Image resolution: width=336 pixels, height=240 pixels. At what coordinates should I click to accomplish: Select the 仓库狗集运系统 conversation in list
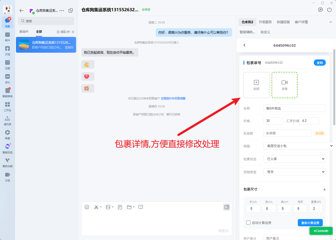pos(46,45)
